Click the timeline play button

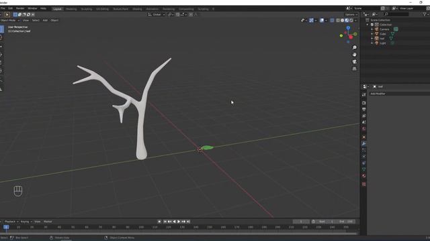(179, 222)
